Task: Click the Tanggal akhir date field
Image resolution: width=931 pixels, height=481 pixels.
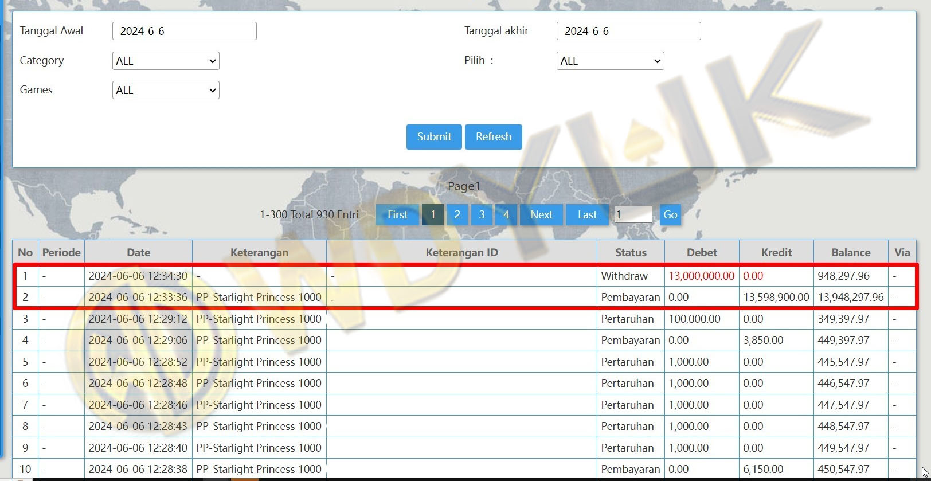Action: coord(628,31)
